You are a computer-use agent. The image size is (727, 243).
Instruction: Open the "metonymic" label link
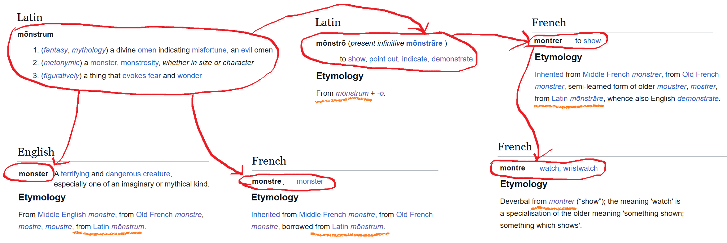coord(62,63)
